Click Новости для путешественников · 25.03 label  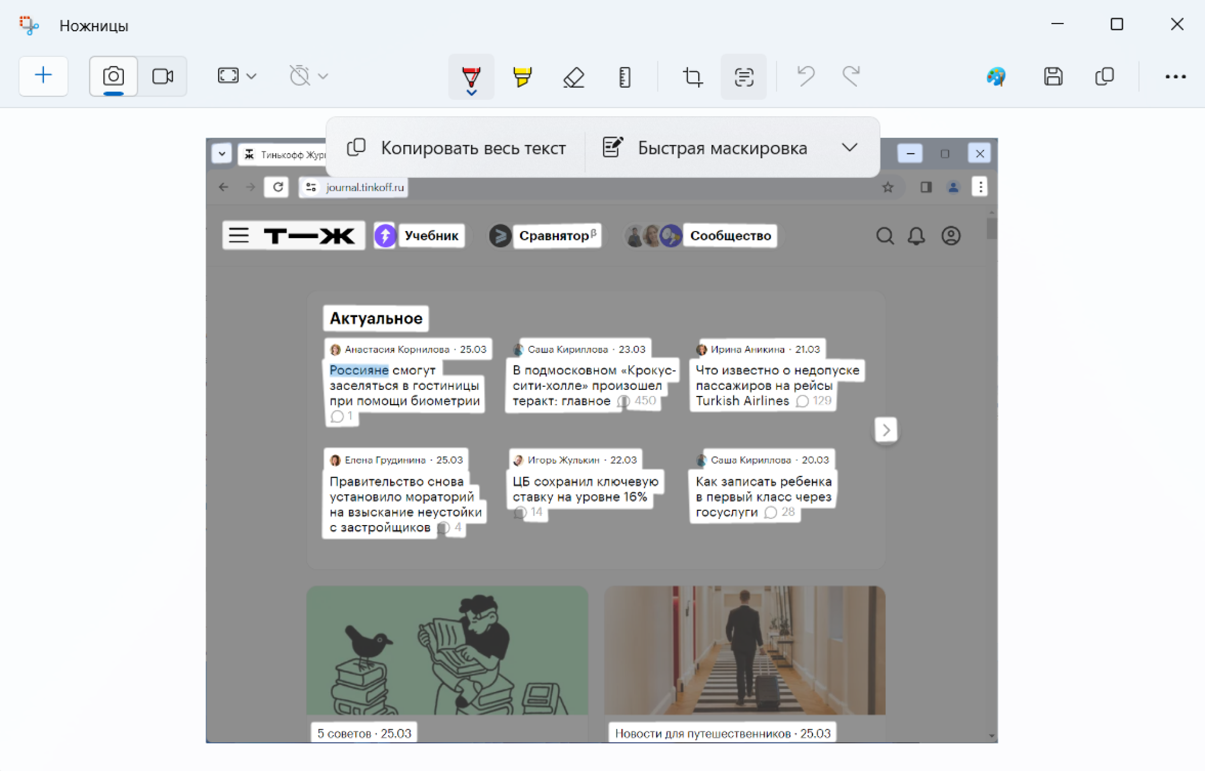(x=723, y=733)
